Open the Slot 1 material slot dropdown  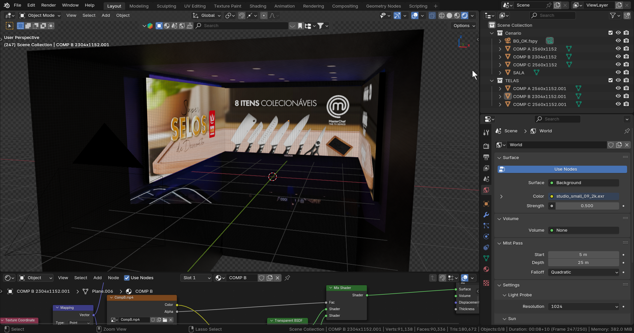[197, 278]
